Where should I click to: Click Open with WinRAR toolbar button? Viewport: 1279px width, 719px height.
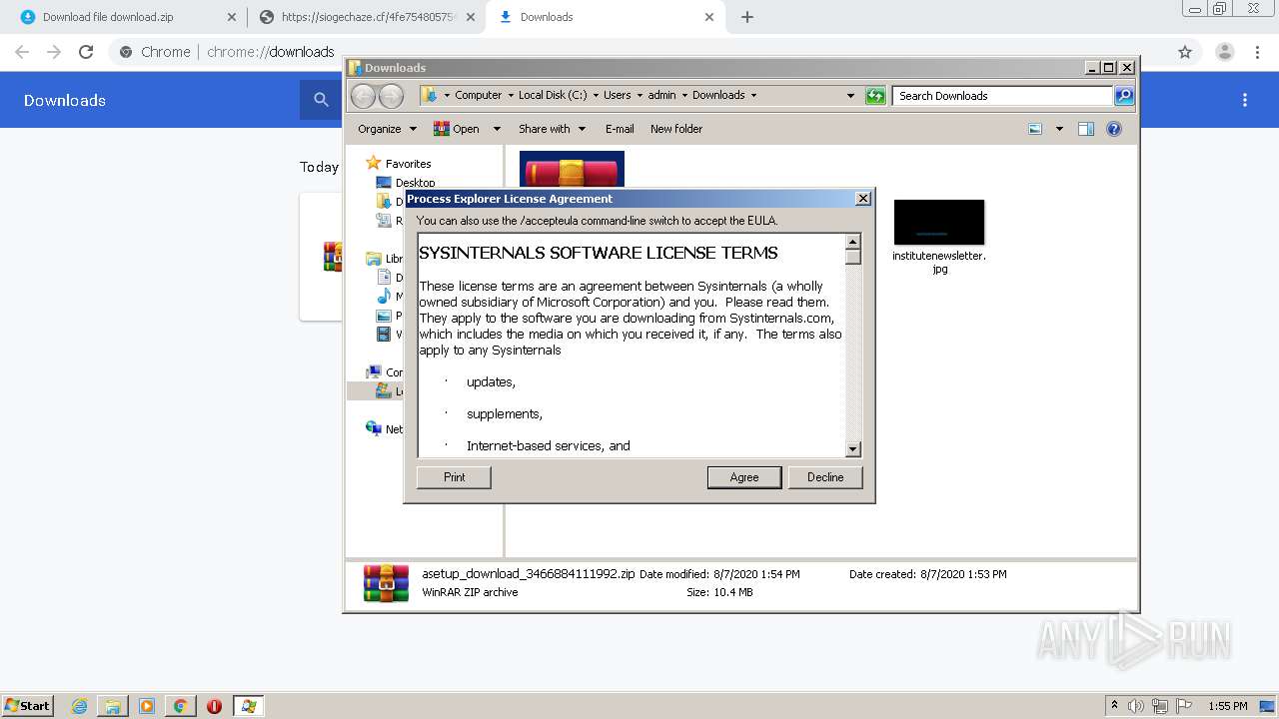[457, 129]
